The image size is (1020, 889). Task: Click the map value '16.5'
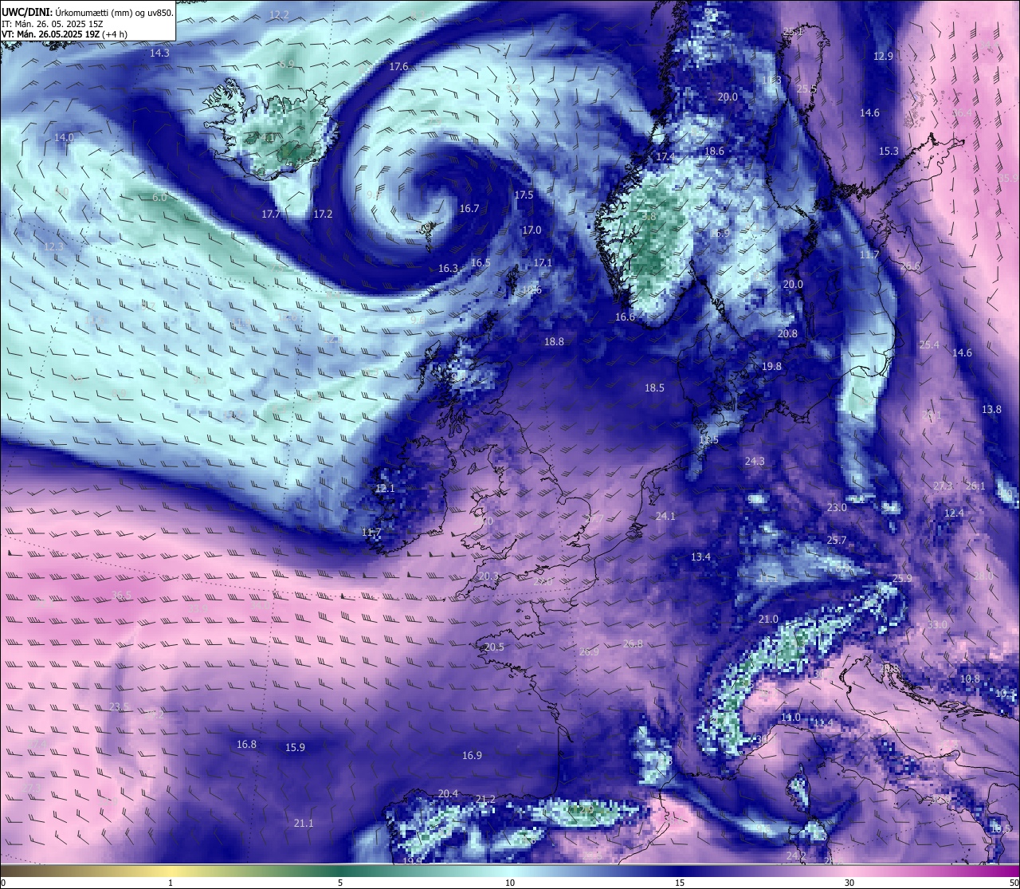pyautogui.click(x=481, y=263)
